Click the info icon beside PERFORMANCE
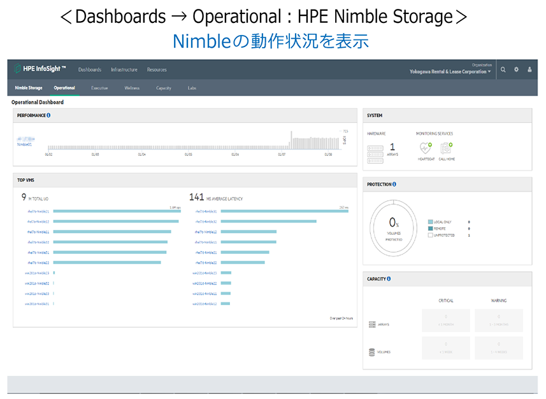 pyautogui.click(x=48, y=115)
